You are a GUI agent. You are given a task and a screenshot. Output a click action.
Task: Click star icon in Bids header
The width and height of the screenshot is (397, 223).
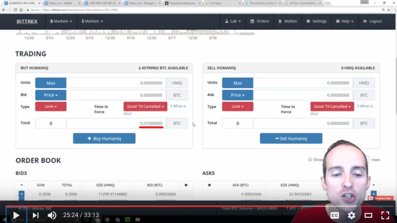click(x=186, y=185)
